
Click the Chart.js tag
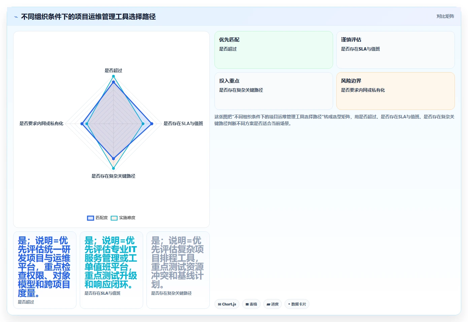(227, 304)
